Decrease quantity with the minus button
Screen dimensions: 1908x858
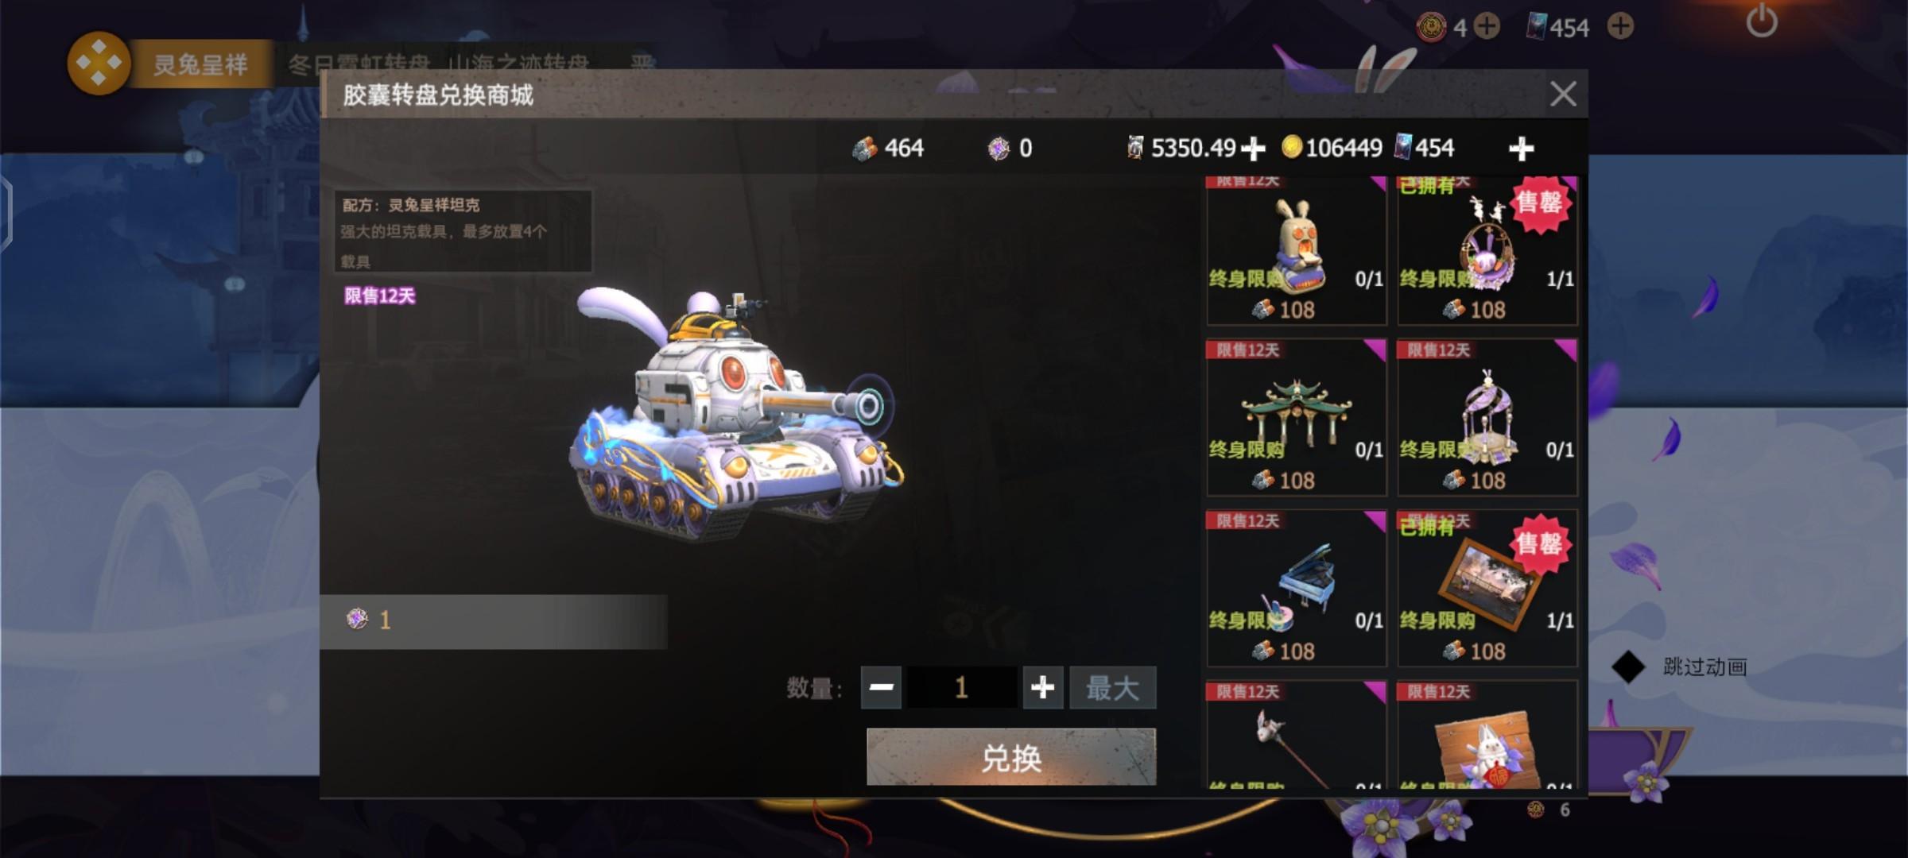pyautogui.click(x=881, y=687)
